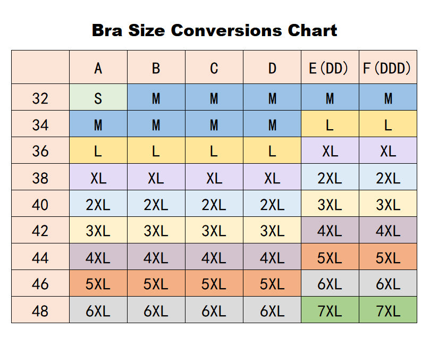This screenshot has width=430, height=337.
Task: Click the D cup column header
Action: click(272, 68)
